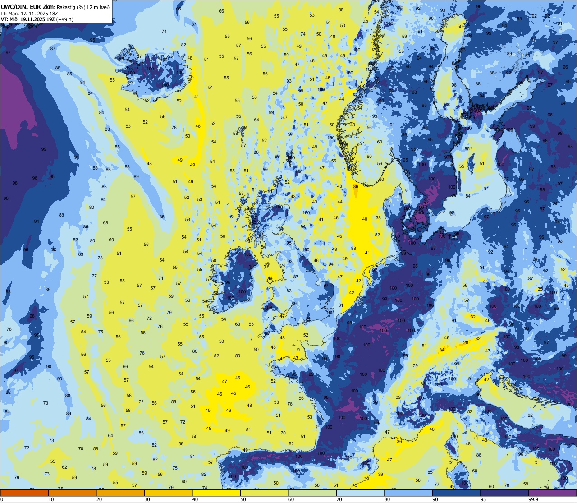
Task: Click the 30–40% golden legend swatch
Action: [168, 493]
